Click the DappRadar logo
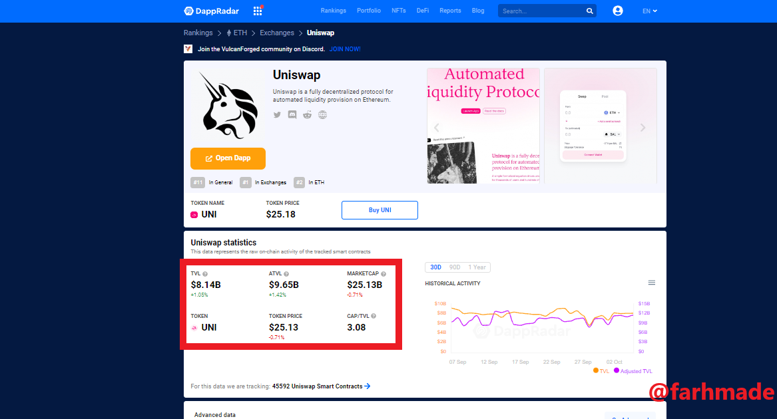This screenshot has height=419, width=777. (212, 11)
